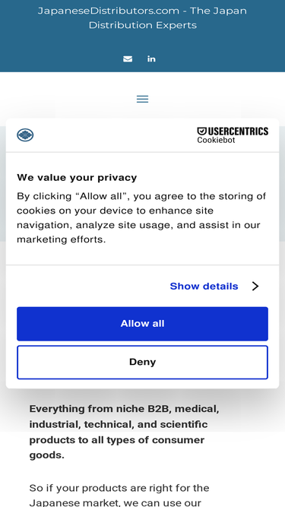Click the bold 'Everything from niche B2B' paragraph

pos(125,432)
